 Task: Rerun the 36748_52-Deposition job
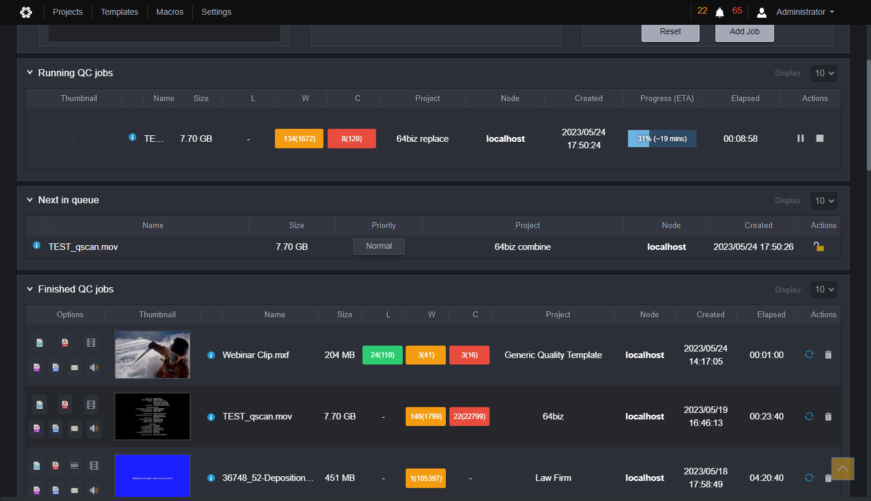[809, 478]
